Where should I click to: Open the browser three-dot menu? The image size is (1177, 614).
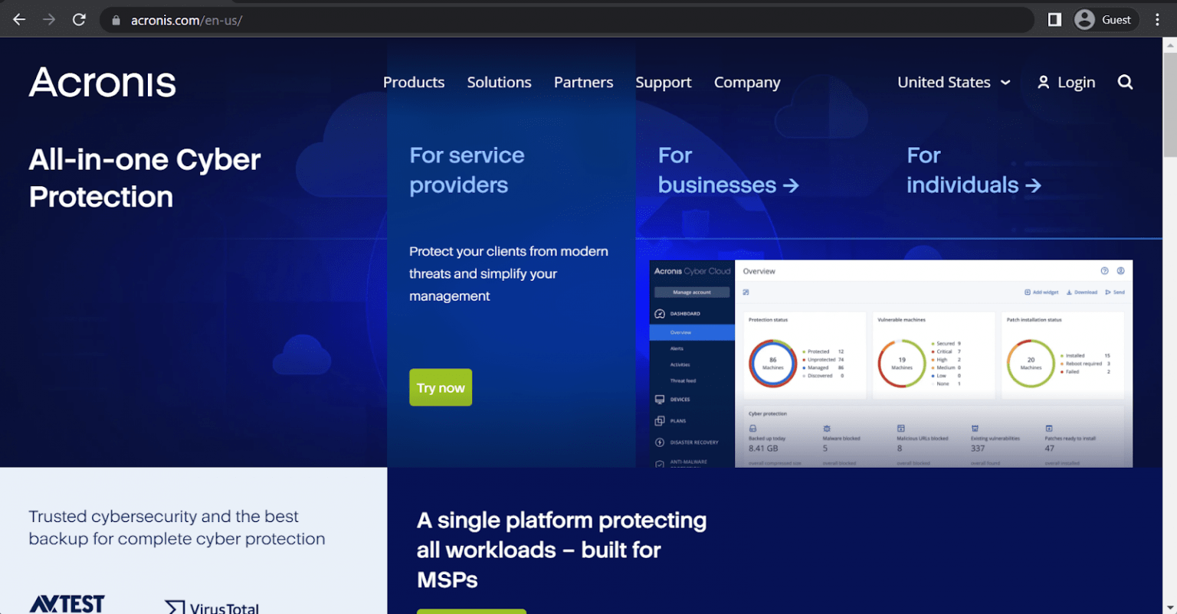pos(1157,20)
